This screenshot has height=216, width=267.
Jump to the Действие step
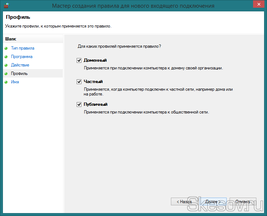(20, 65)
